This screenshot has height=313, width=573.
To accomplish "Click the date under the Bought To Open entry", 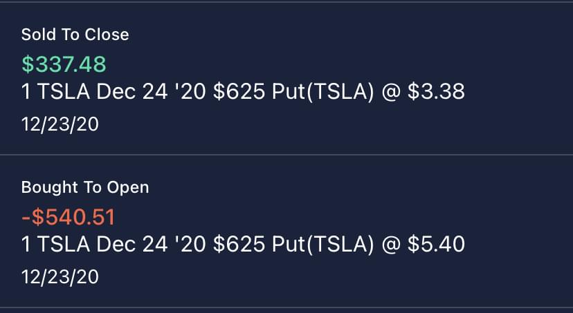I will pos(60,277).
